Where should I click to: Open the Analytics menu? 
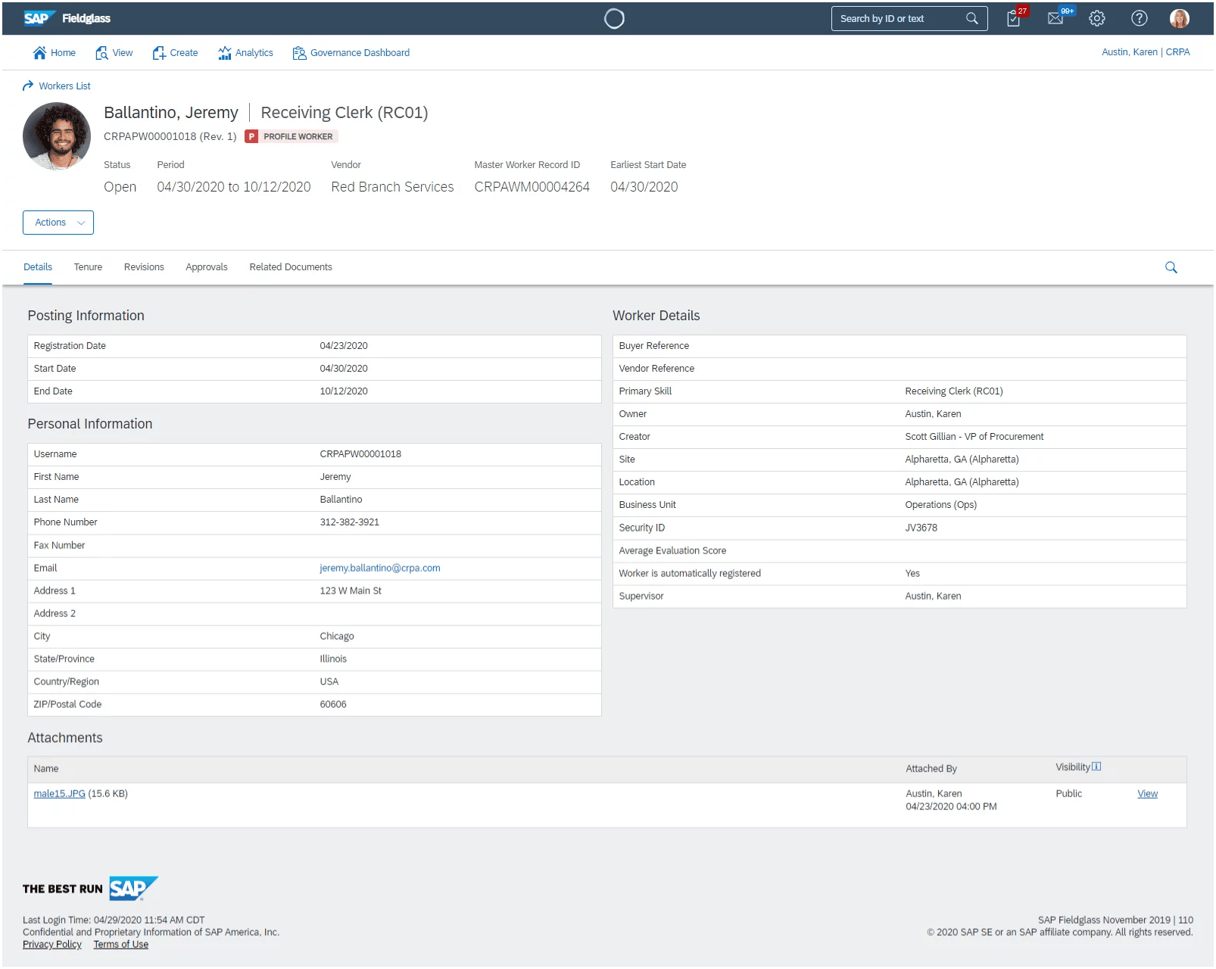pos(245,53)
